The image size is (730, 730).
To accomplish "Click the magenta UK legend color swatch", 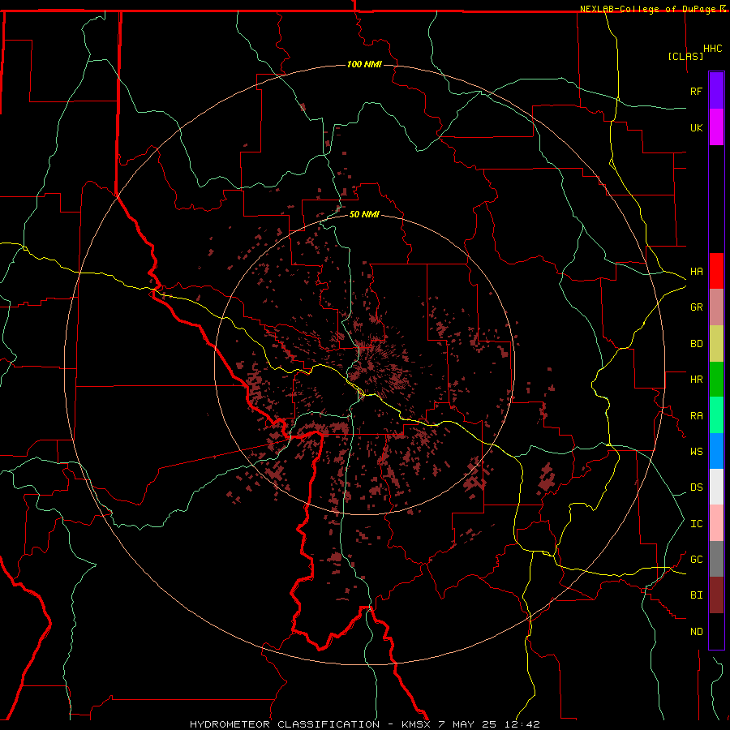I will [x=716, y=127].
